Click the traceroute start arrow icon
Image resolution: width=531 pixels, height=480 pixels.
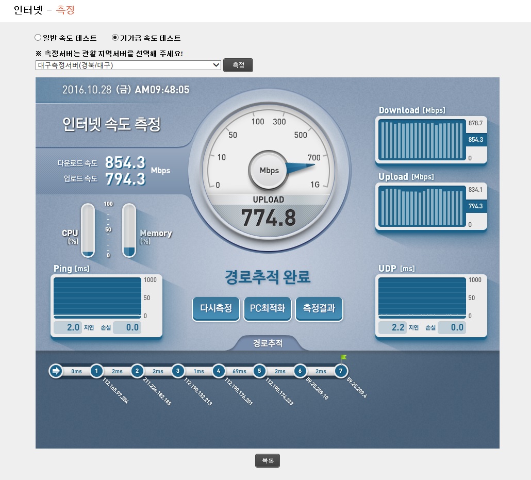[x=56, y=371]
